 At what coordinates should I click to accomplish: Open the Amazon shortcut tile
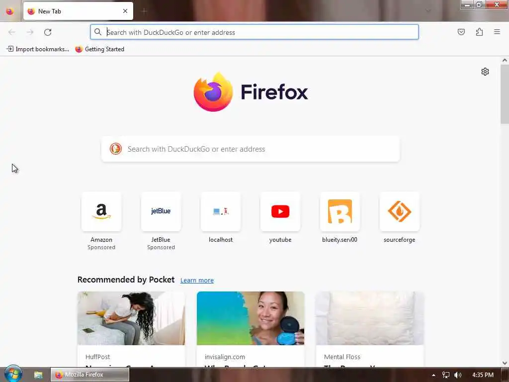pos(101,211)
